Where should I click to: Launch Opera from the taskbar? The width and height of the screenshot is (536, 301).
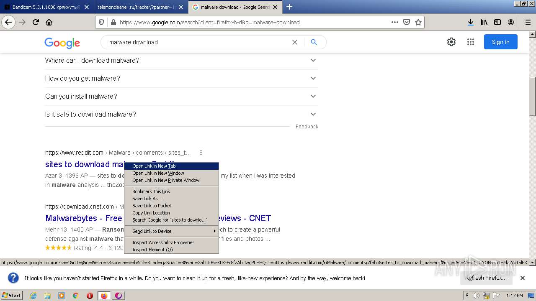[90, 296]
